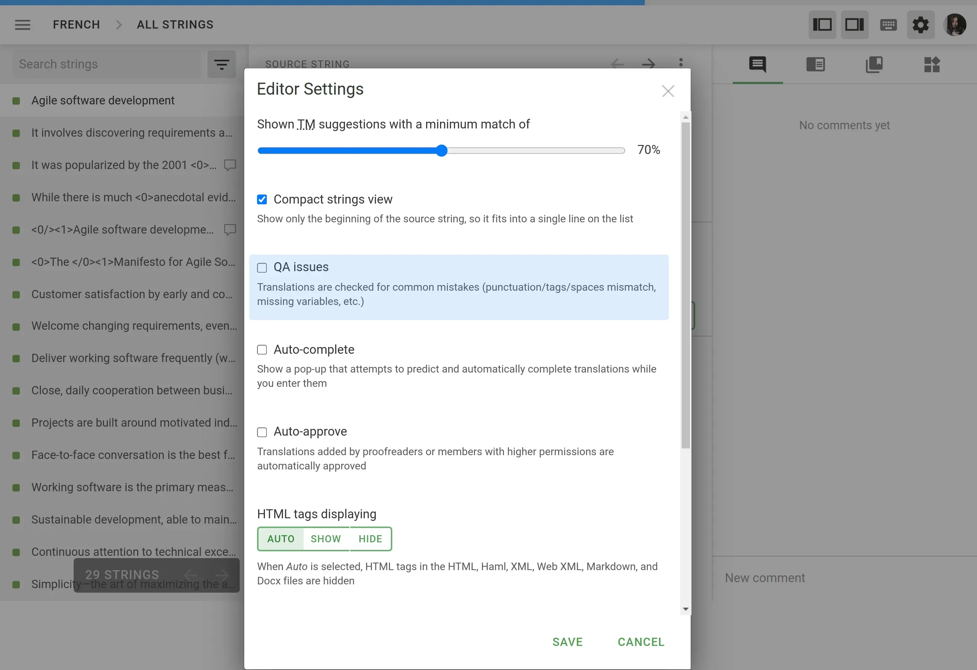Enable QA issues checking

262,267
